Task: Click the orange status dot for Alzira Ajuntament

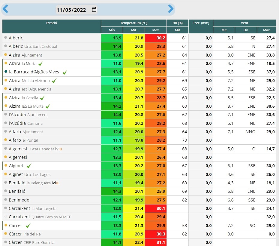Action: pos(5,55)
